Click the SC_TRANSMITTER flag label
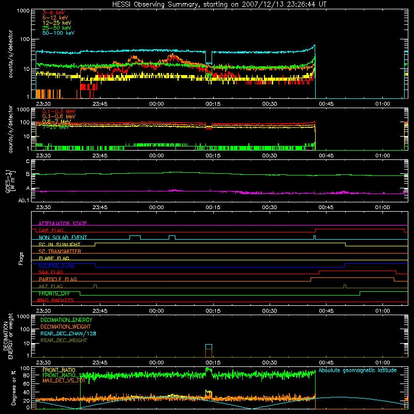Viewport: 414px width, 414px height. (60, 251)
